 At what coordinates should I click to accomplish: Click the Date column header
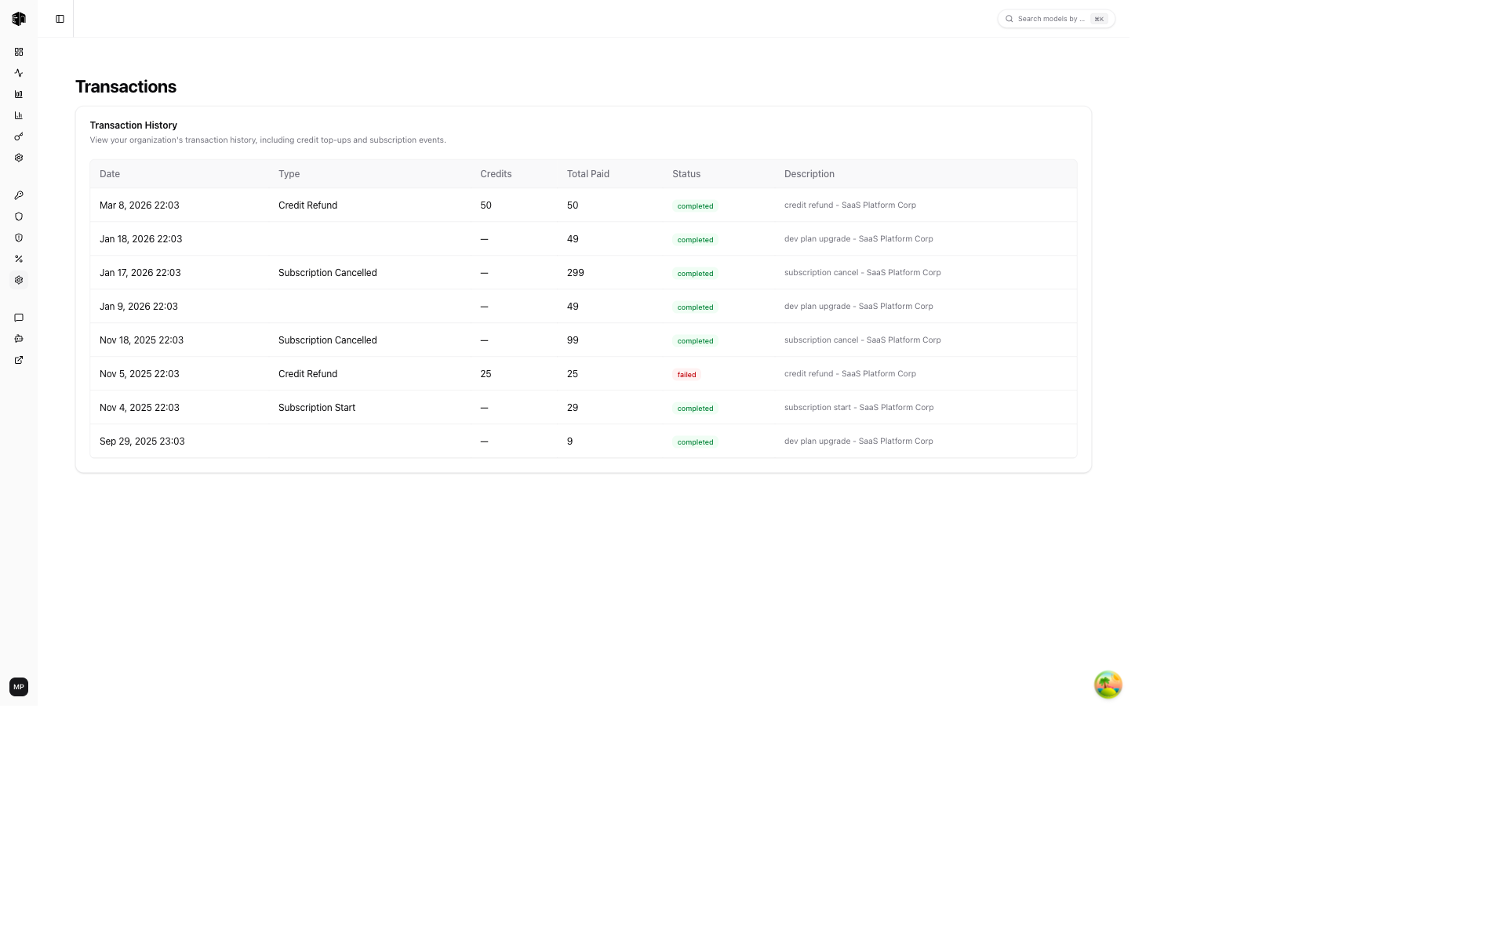click(x=110, y=174)
